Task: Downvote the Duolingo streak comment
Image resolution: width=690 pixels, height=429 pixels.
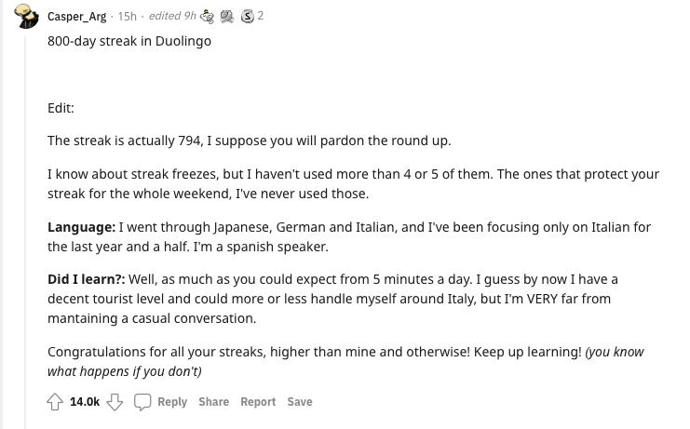Action: tap(115, 401)
